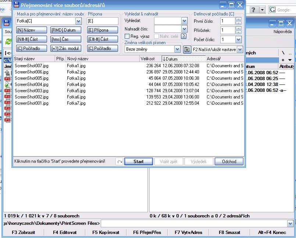Click the Google logo icon in browser search
The width and height of the screenshot is (296, 238).
(272, 10)
